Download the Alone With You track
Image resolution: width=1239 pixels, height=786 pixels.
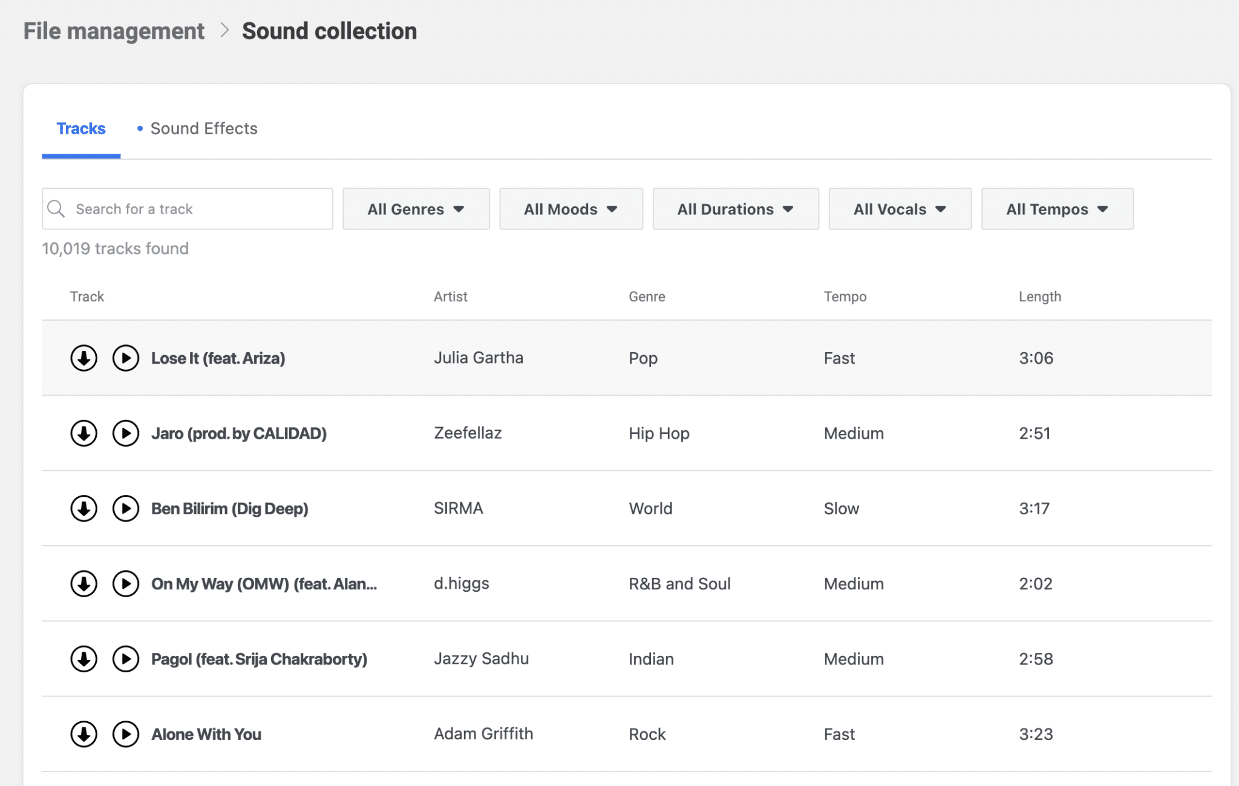83,734
